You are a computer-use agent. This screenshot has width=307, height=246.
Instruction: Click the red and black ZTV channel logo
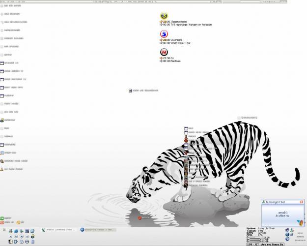(164, 52)
